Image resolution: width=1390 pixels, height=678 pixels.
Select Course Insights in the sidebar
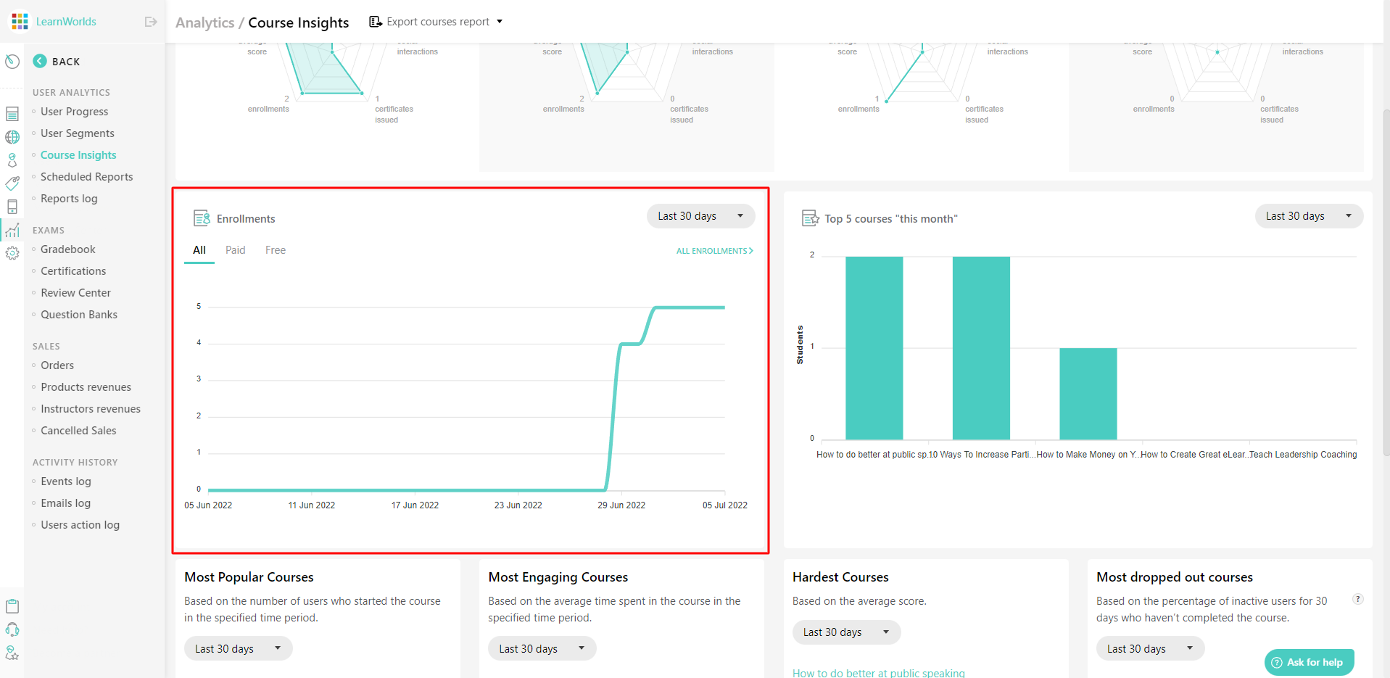click(x=78, y=154)
